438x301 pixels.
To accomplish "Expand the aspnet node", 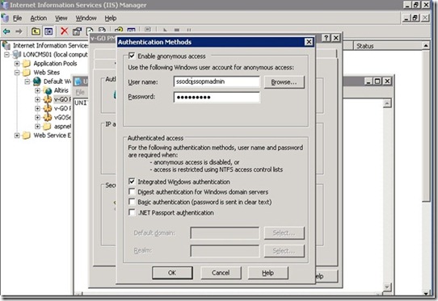I will coord(37,127).
